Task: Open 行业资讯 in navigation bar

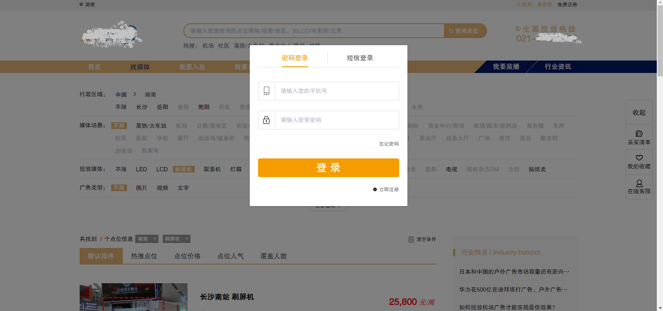Action: [558, 67]
